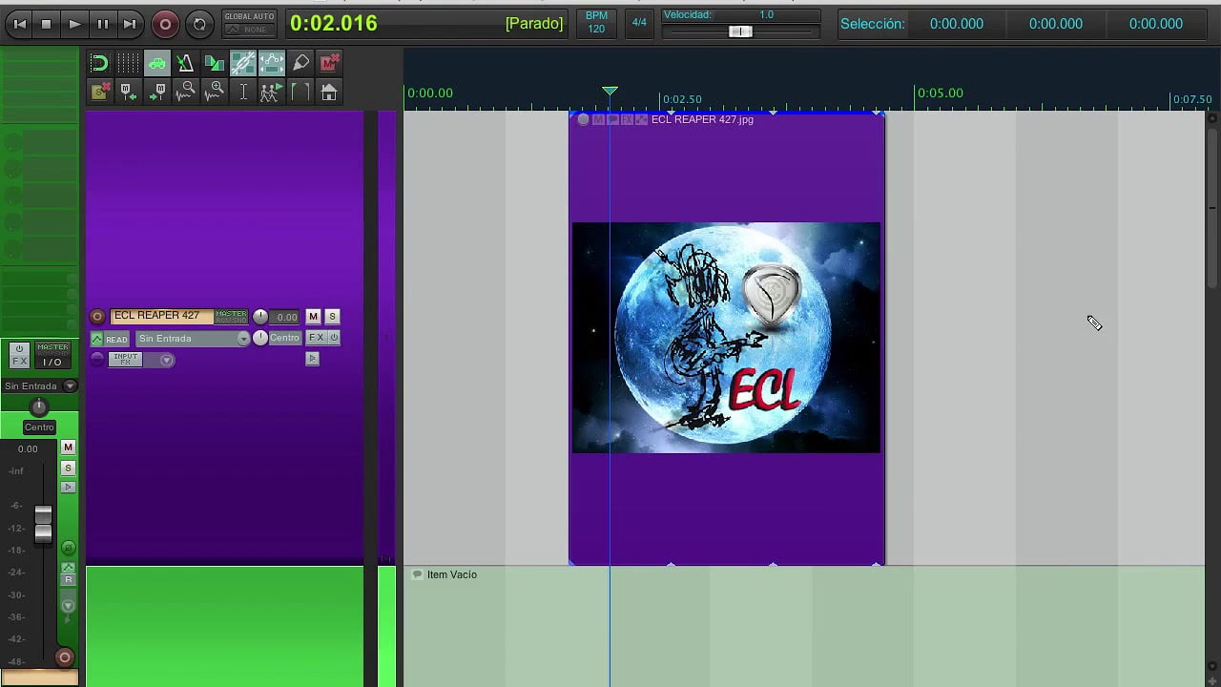Select the marker pen toolbar icon
This screenshot has height=687, width=1221.
(x=300, y=63)
